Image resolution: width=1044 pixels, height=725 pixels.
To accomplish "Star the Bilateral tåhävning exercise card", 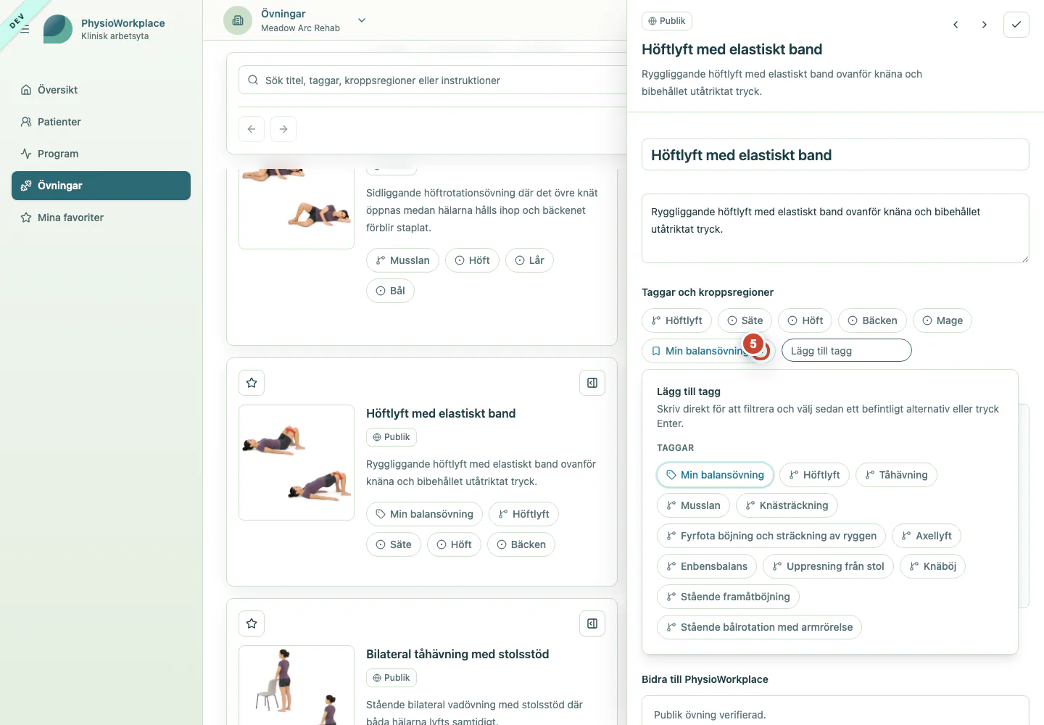I will click(252, 623).
